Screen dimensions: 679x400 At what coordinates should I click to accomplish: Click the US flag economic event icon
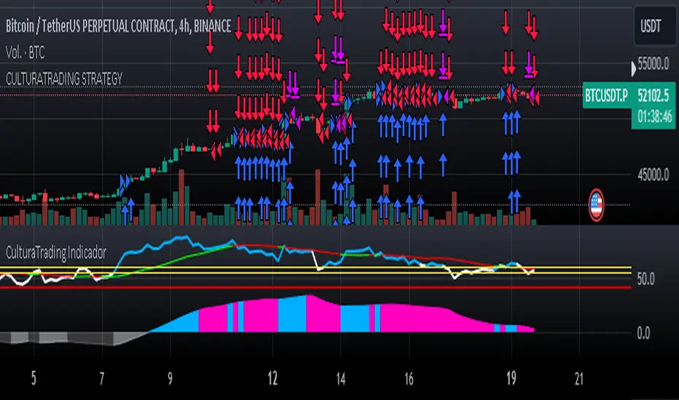click(x=596, y=205)
